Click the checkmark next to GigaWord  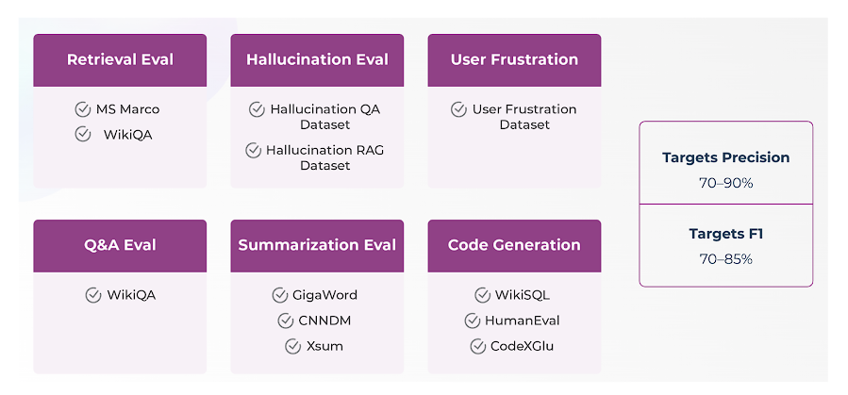point(279,295)
